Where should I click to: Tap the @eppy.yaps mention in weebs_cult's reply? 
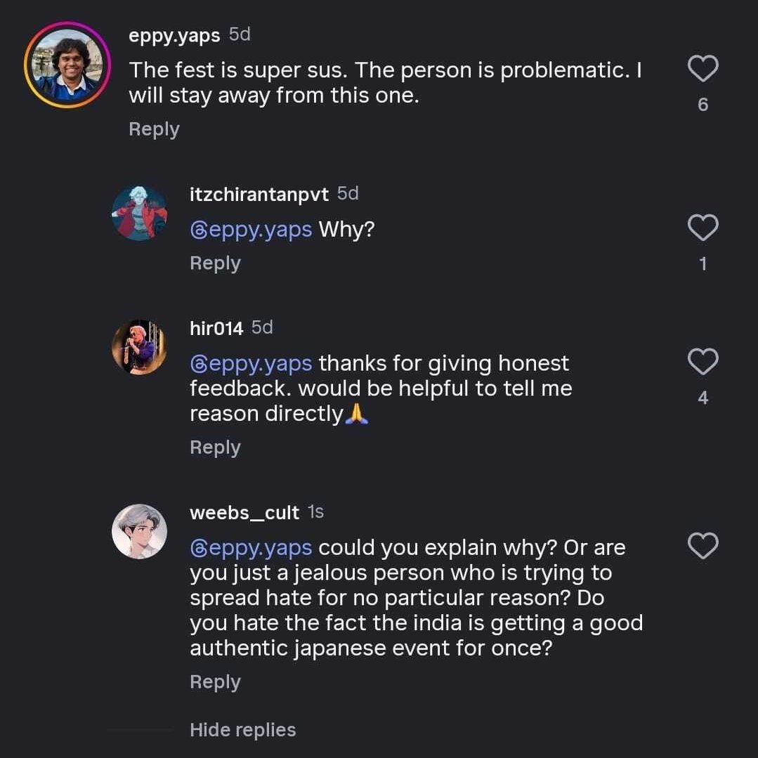point(251,547)
